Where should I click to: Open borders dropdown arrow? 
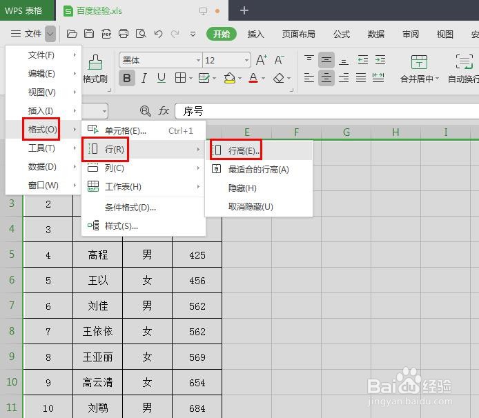[x=190, y=79]
